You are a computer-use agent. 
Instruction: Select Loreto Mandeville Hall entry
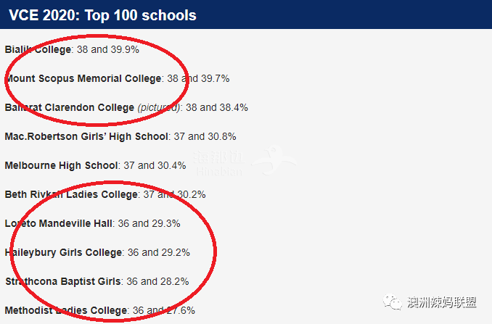93,223
